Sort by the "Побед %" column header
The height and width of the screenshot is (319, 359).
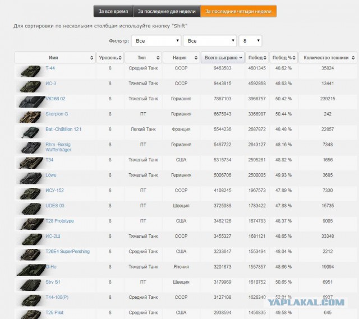(284, 57)
